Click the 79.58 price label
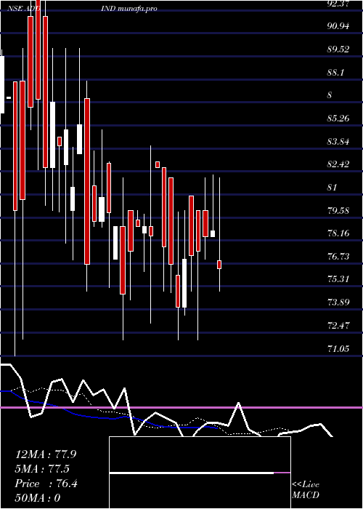This screenshot has height=509, width=363. click(x=338, y=210)
